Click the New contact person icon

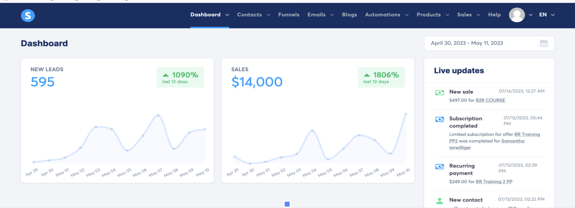(x=440, y=201)
